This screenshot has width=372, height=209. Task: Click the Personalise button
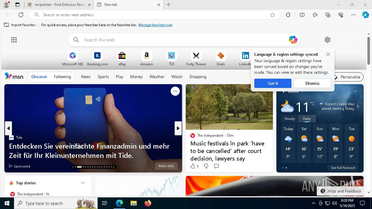pos(347,77)
